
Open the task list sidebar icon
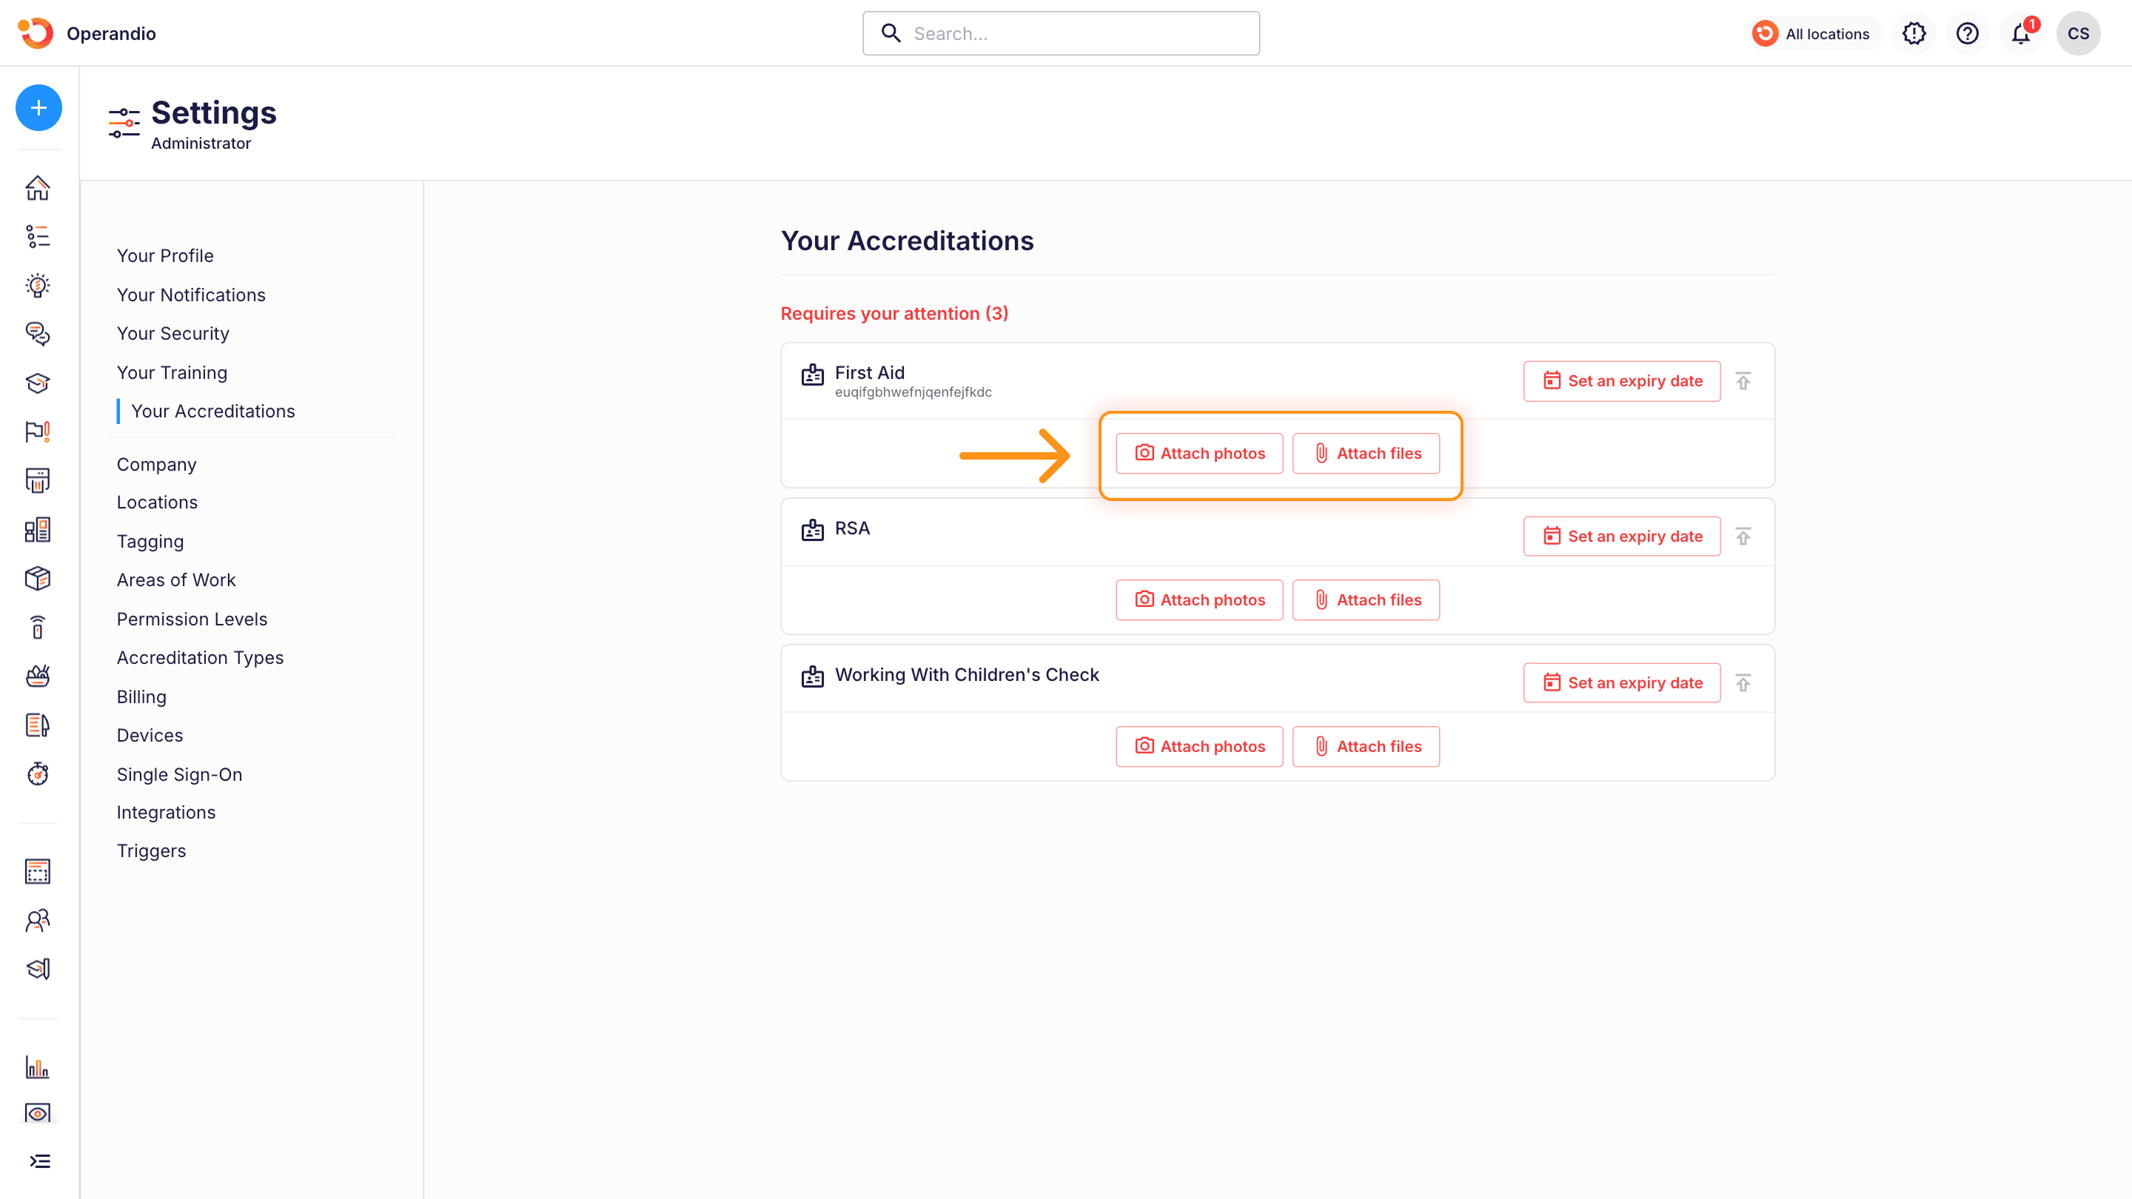click(x=38, y=237)
